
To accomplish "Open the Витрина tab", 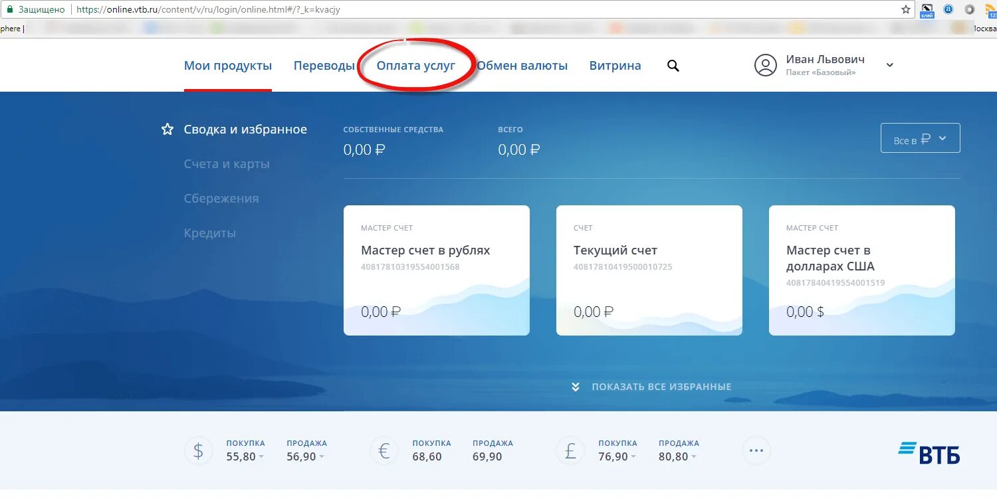I will point(615,66).
